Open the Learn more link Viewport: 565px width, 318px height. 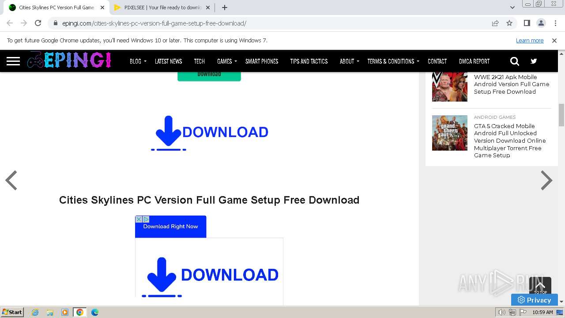click(530, 40)
